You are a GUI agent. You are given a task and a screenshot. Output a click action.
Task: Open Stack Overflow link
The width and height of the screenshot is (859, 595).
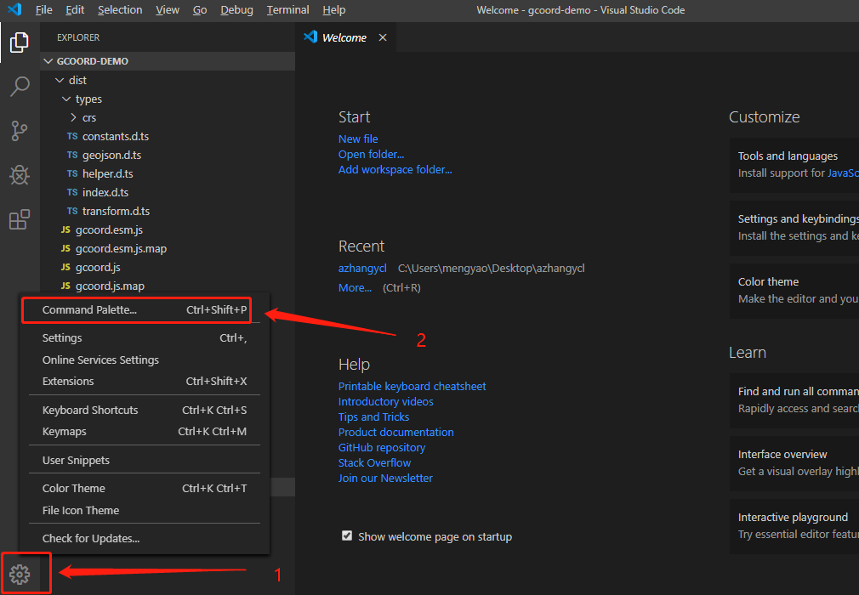click(374, 462)
